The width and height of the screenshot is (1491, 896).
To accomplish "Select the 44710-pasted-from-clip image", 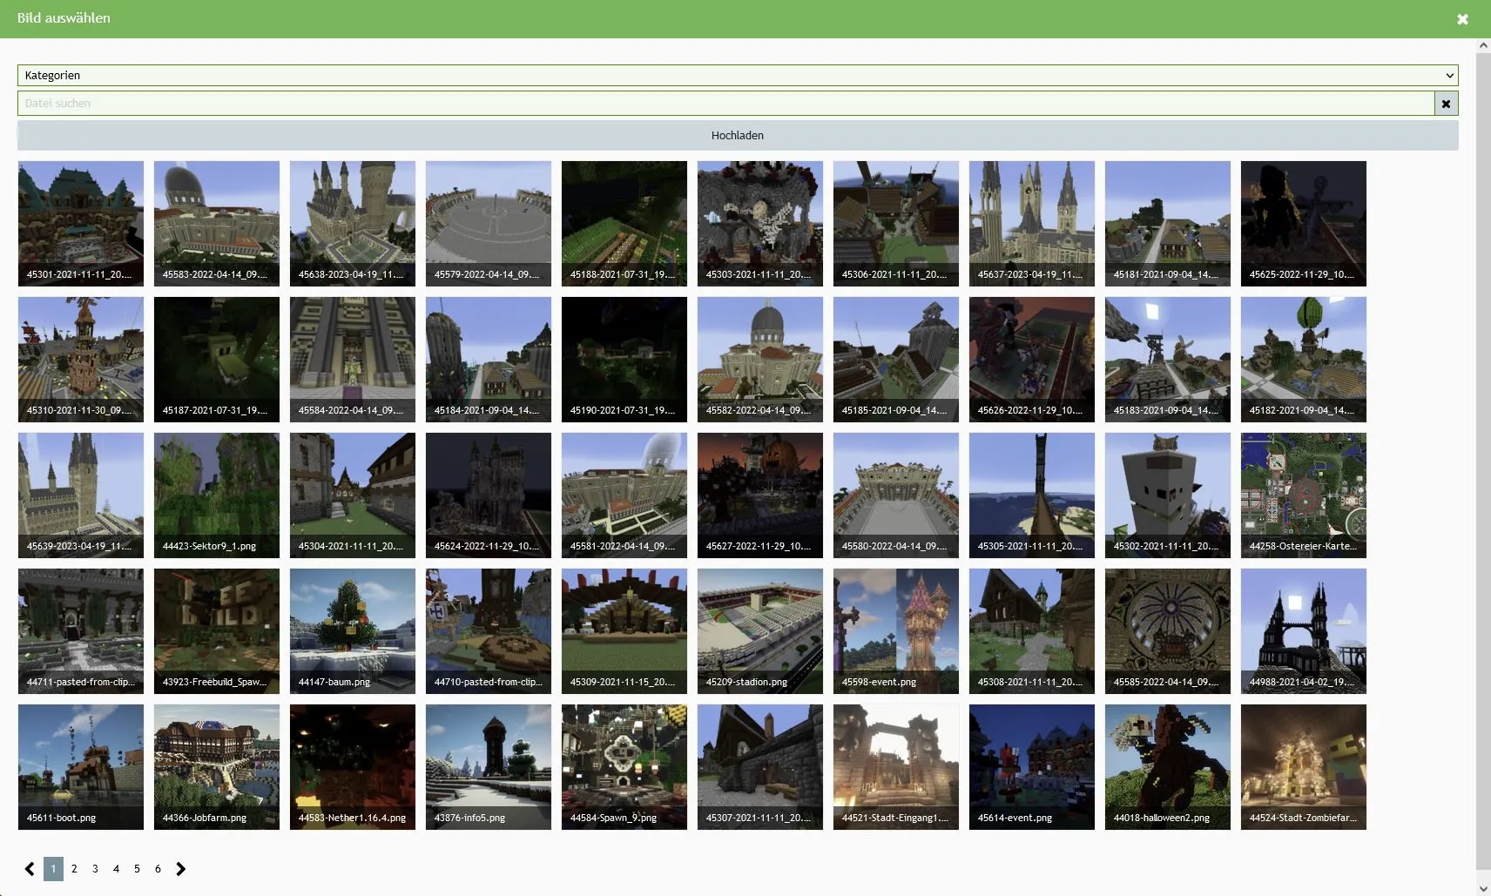I will [x=489, y=631].
